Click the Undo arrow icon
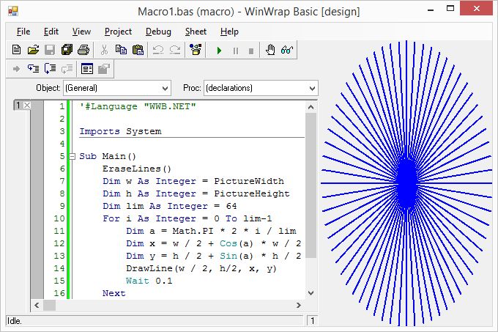498x332 pixels. [158, 50]
